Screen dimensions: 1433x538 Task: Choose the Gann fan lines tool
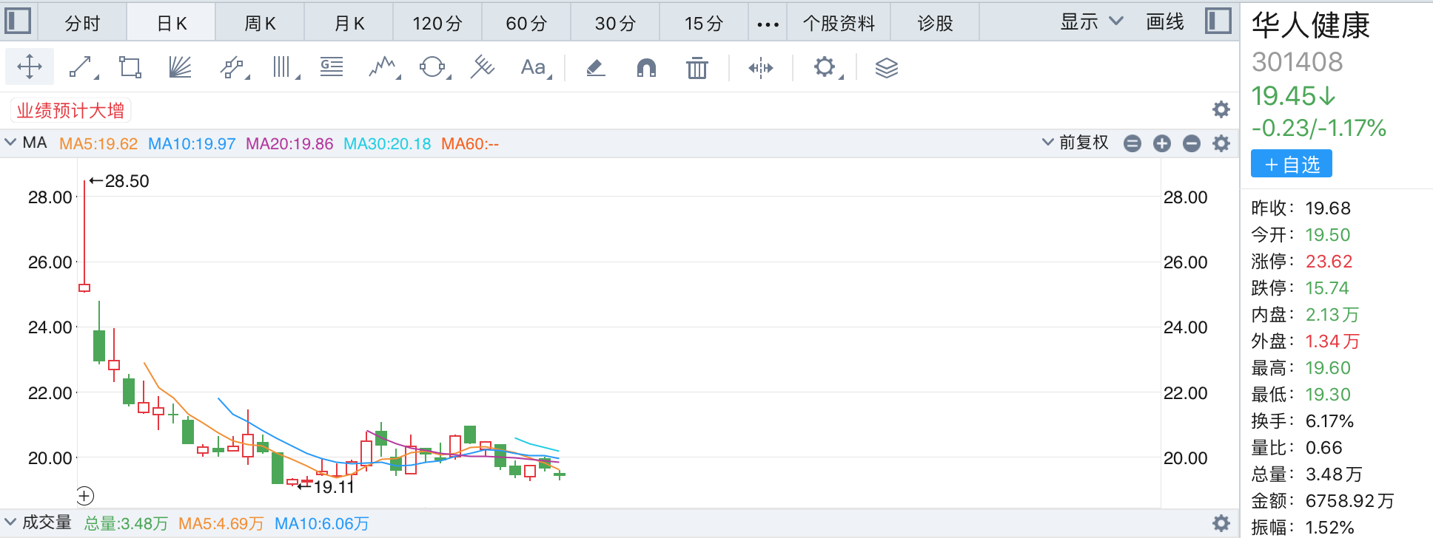click(180, 68)
